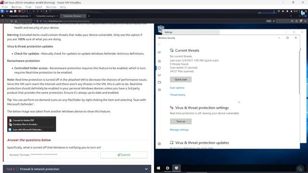This screenshot has height=173, width=308.
Task: Open Threat history link
Action: 178,95
